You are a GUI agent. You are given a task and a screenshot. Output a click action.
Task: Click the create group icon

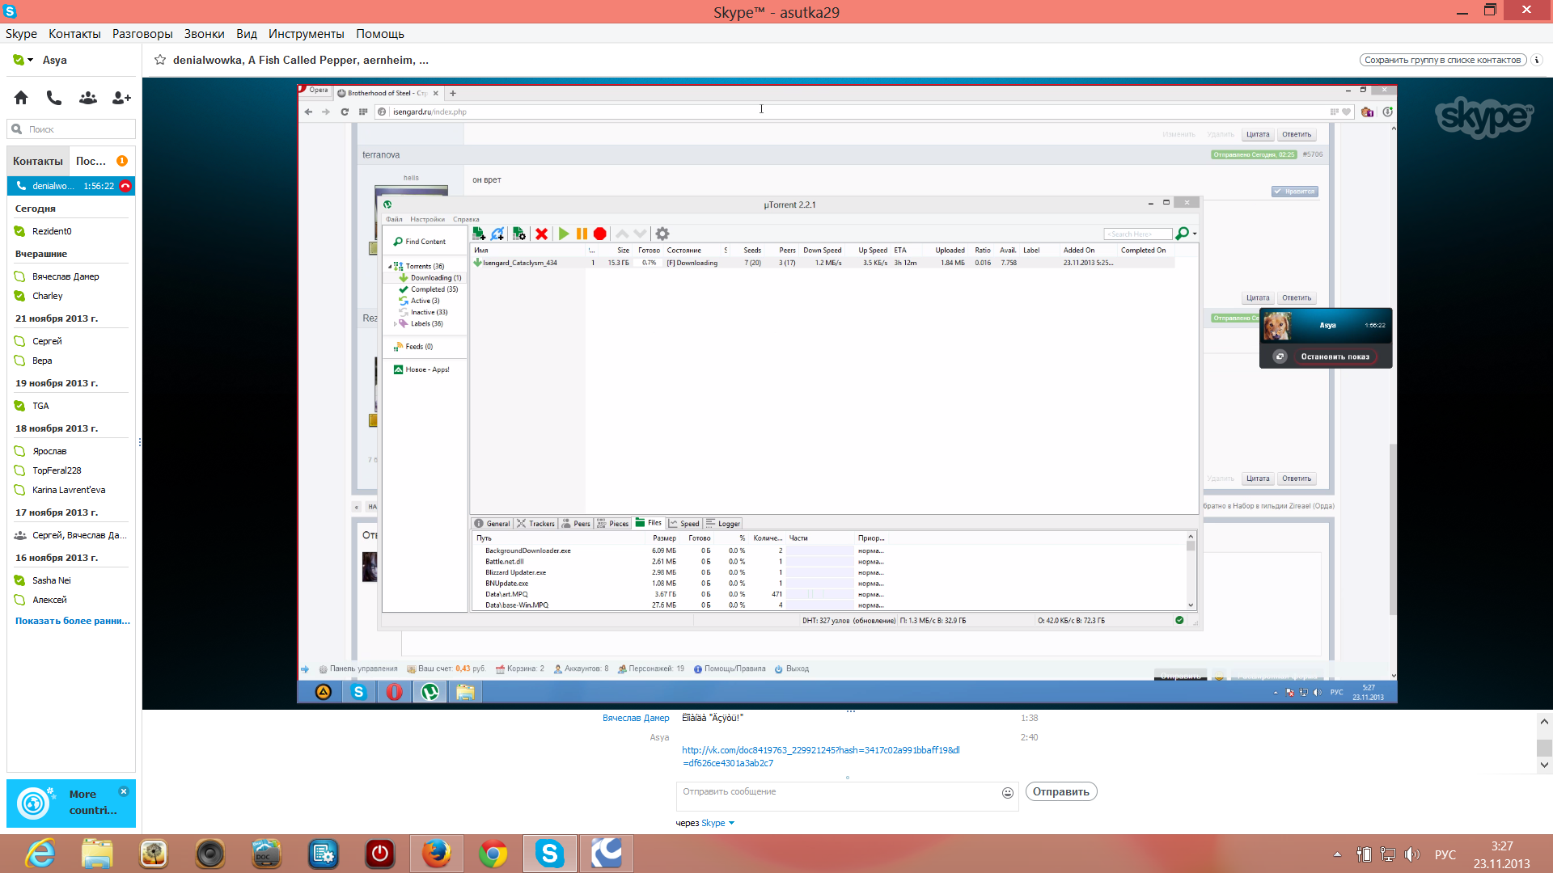(x=88, y=98)
